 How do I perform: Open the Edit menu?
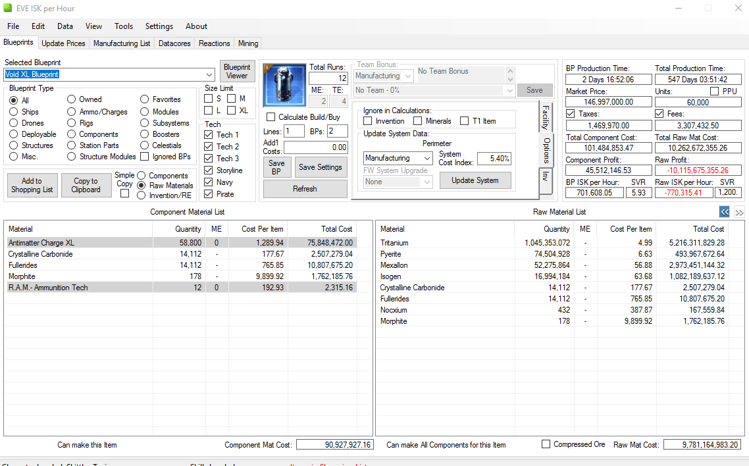point(38,26)
